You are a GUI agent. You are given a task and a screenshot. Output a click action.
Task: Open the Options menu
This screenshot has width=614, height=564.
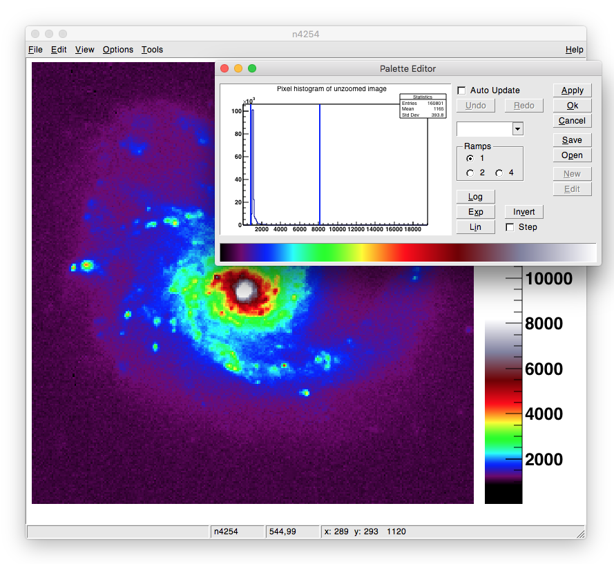117,50
